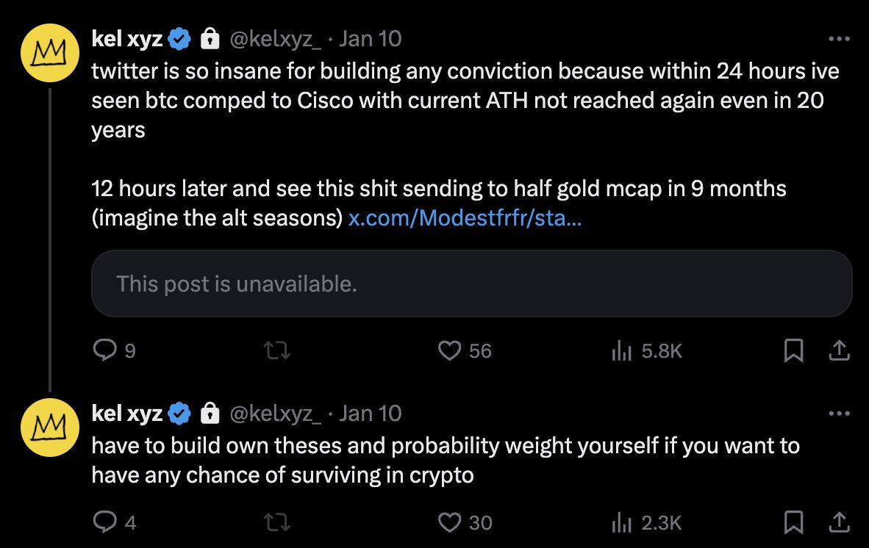869x548 pixels.
Task: Repost the first tweet about btc conviction
Action: pos(277,352)
